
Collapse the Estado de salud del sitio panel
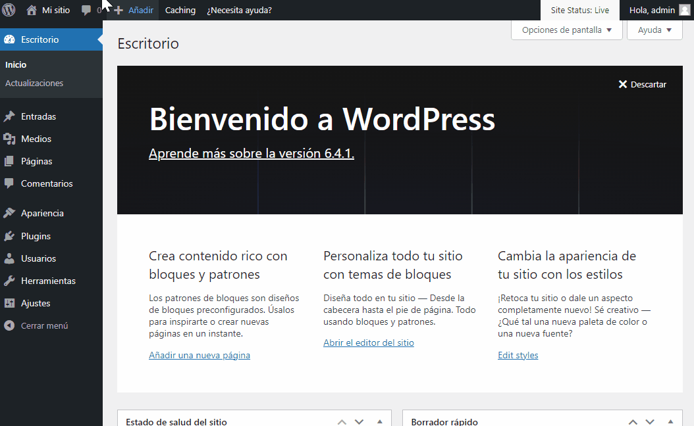pyautogui.click(x=380, y=422)
